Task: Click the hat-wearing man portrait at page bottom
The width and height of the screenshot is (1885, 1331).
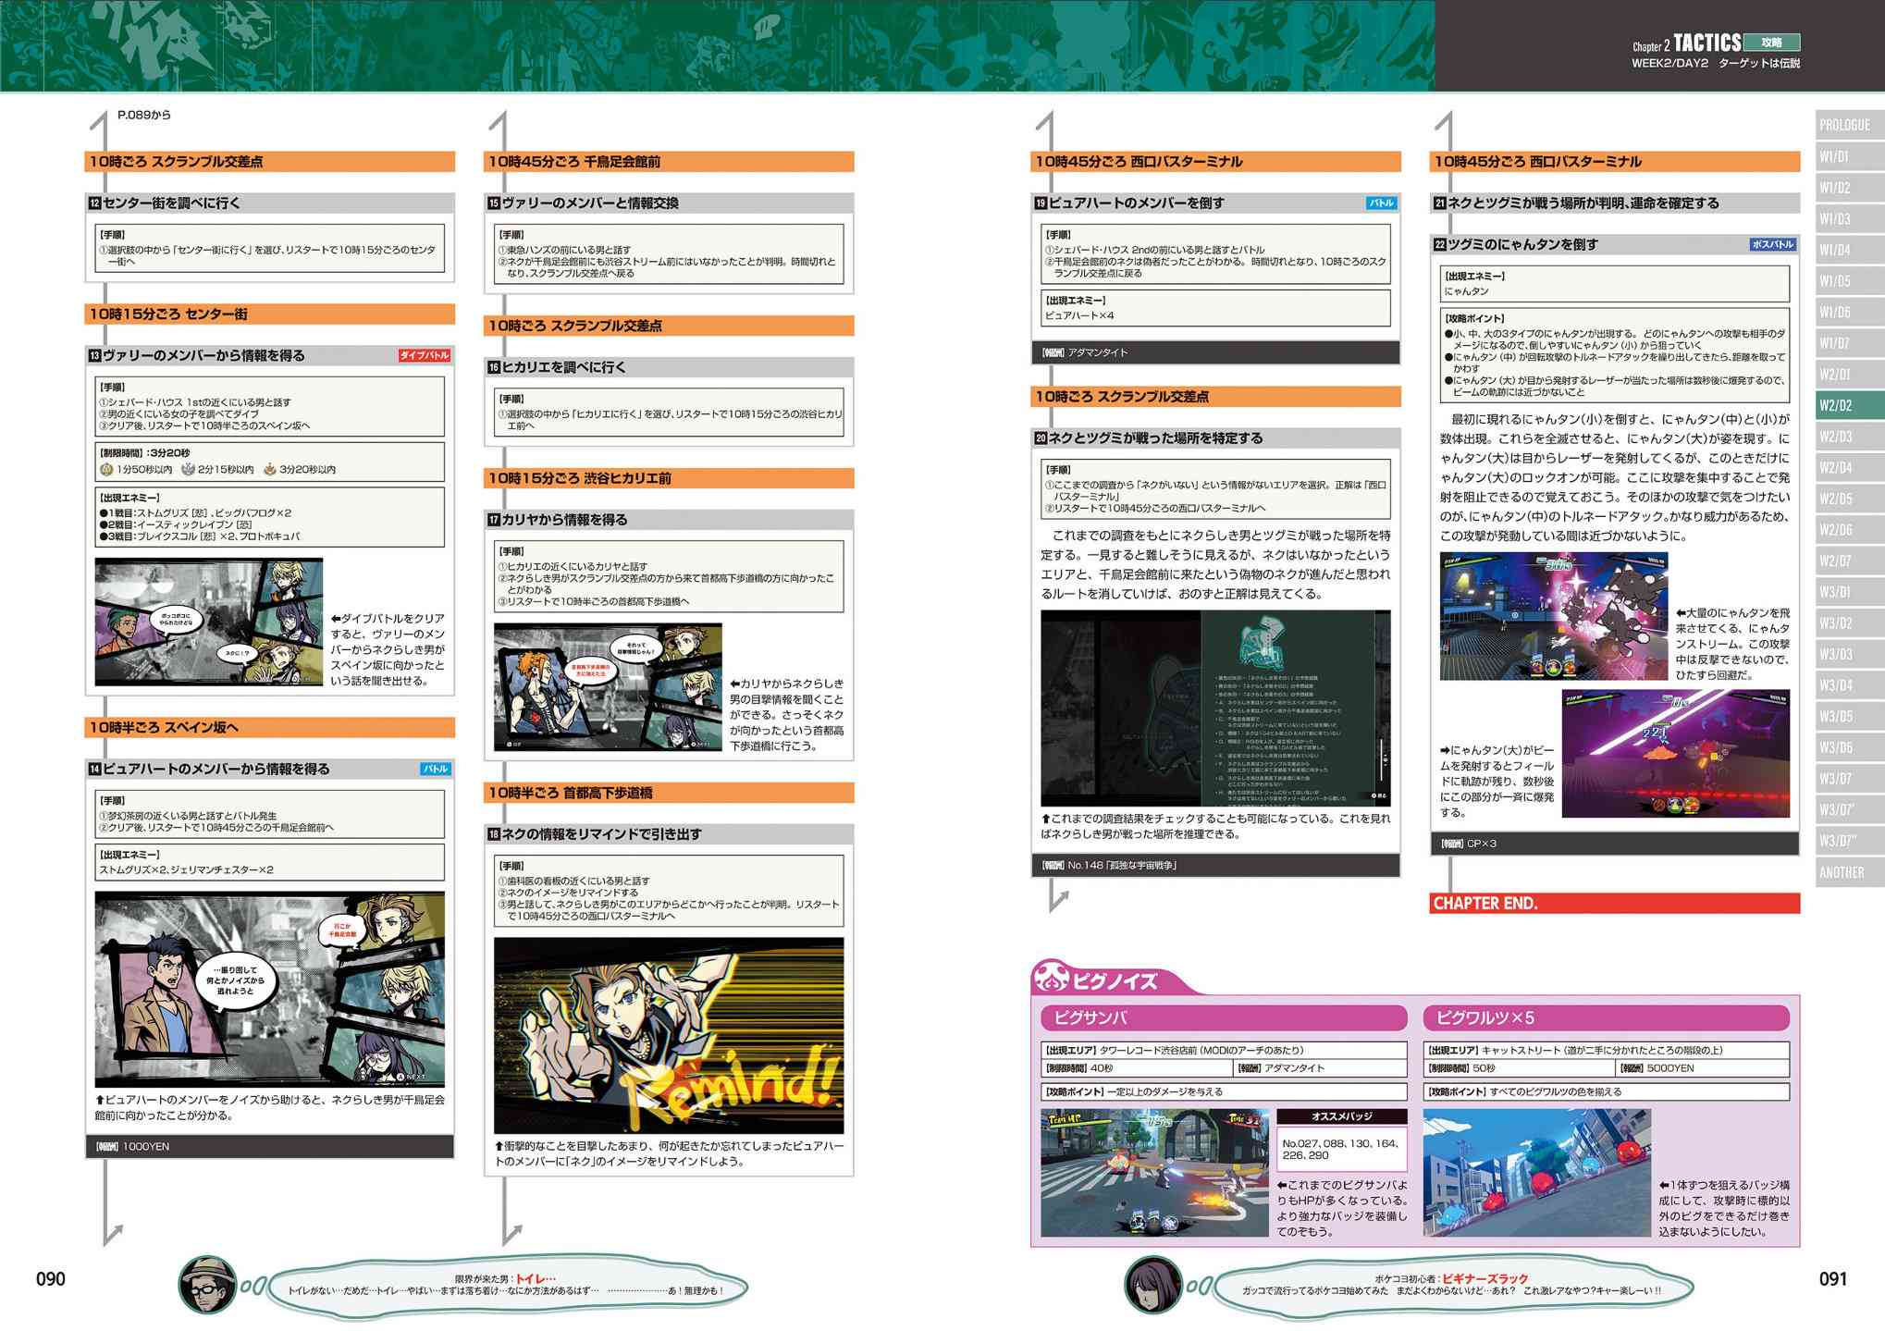Action: (x=206, y=1286)
